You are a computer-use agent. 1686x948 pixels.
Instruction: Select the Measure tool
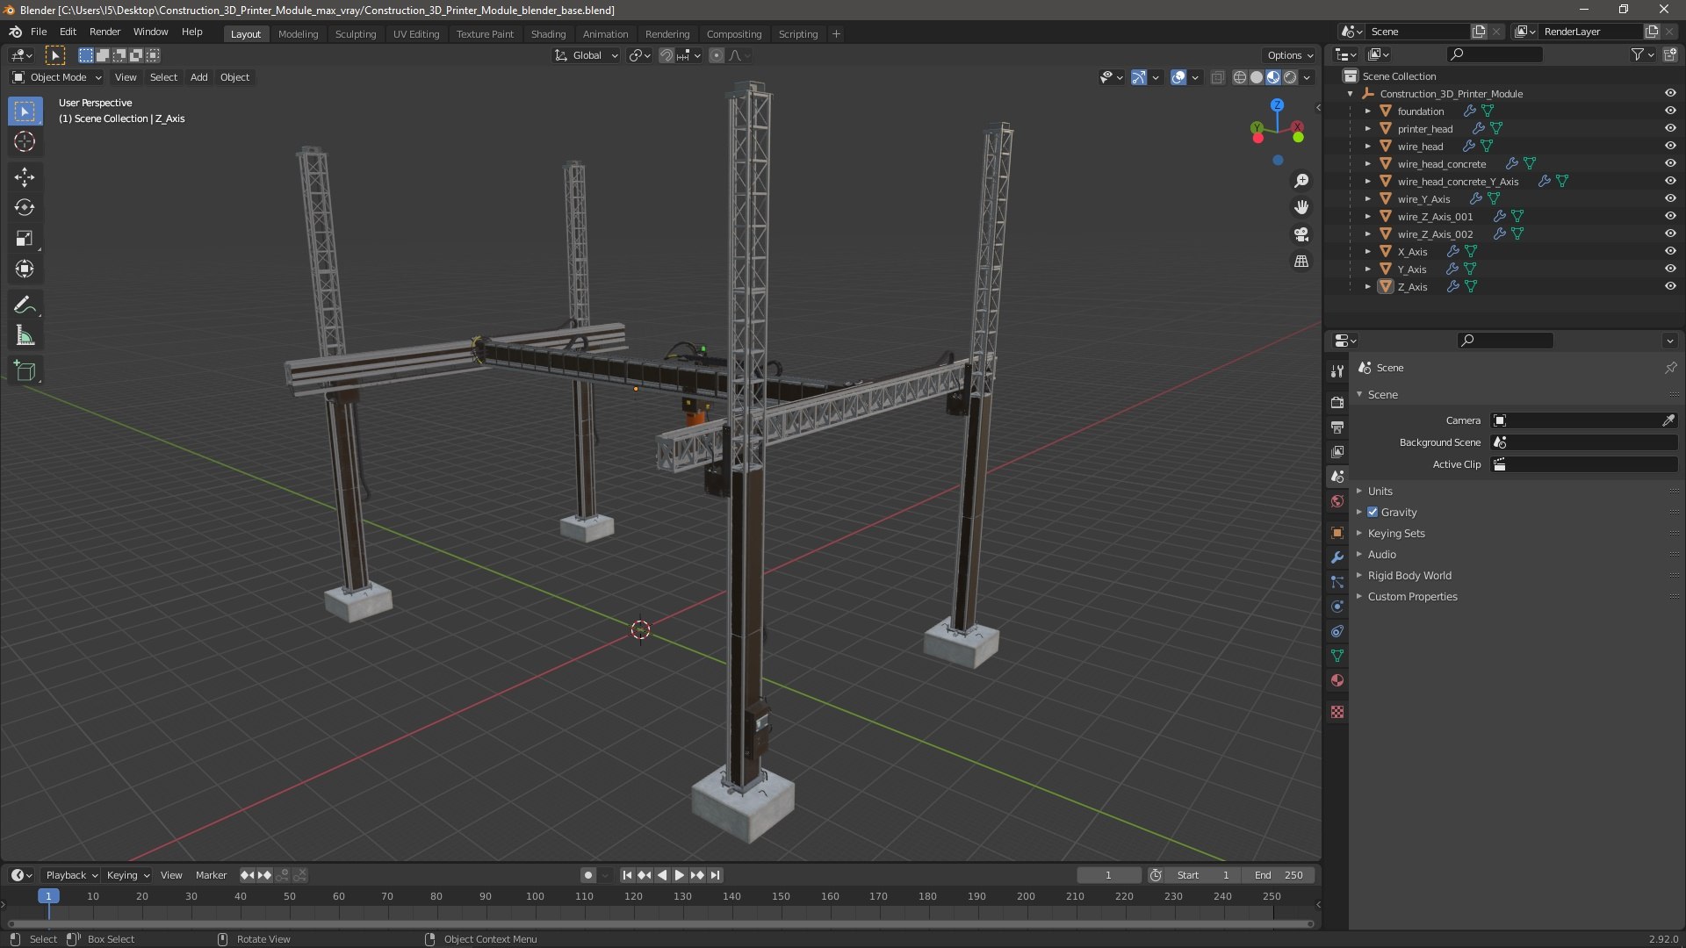25,335
